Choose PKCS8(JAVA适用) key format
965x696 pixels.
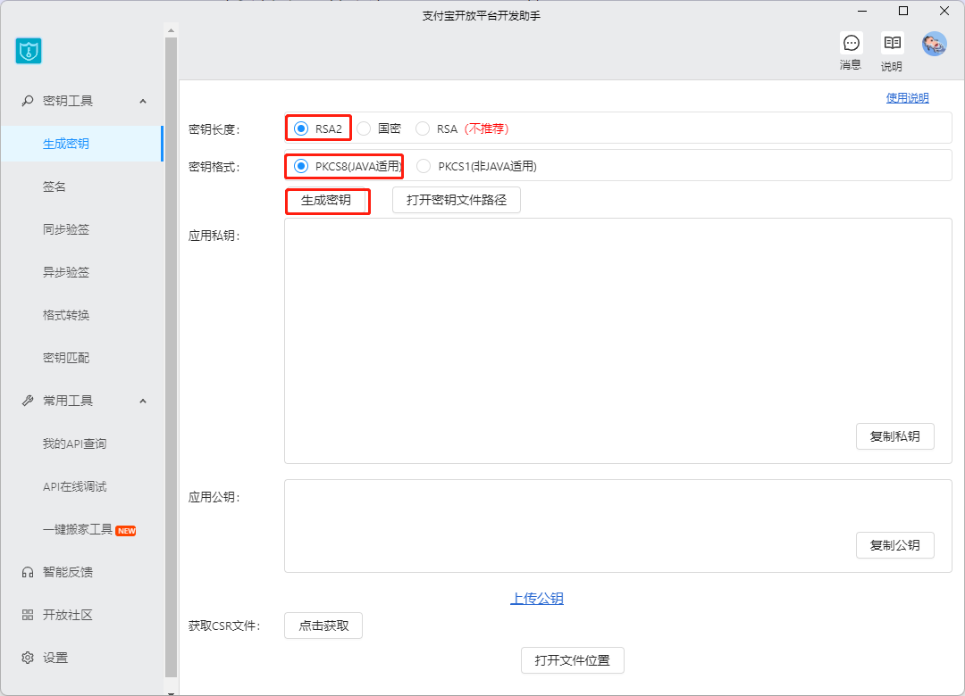(301, 166)
